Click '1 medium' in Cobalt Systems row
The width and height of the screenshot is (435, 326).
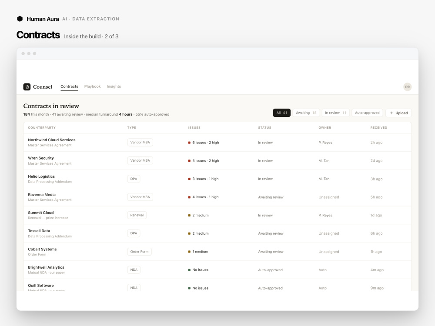pos(200,251)
